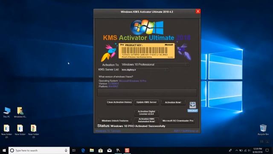Viewport: 273px width, 154px height.
Task: Click the microphone icon in search box
Action: click(x=66, y=150)
